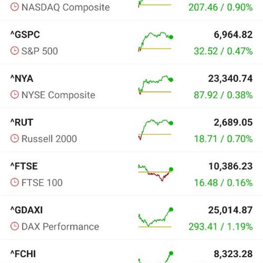Click the clock icon beside S&P 500
This screenshot has height=263, width=263.
point(14,51)
